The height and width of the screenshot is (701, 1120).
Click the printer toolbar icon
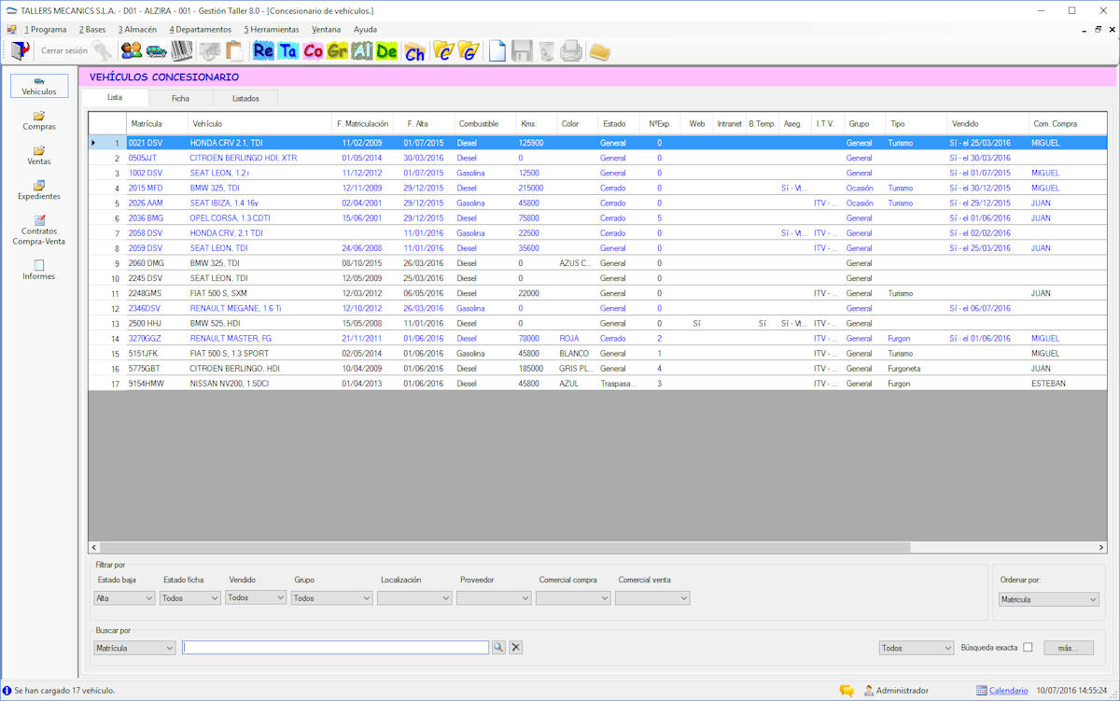[571, 51]
